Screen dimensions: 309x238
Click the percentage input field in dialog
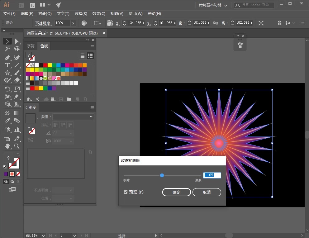(x=212, y=175)
